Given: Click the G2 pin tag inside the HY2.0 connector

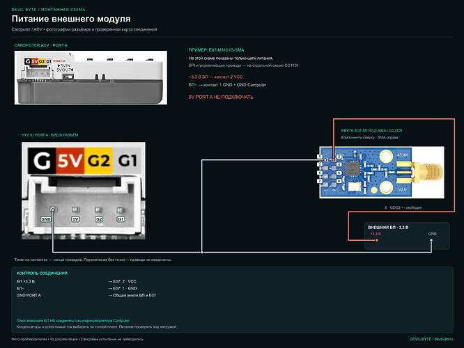Looking at the screenshot, I should (x=98, y=219).
